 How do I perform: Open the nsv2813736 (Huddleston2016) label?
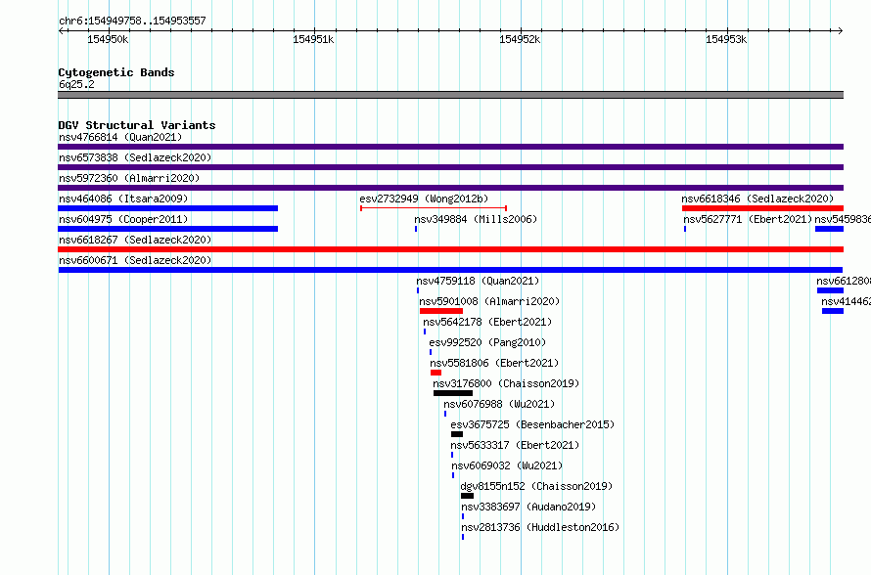pyautogui.click(x=540, y=527)
